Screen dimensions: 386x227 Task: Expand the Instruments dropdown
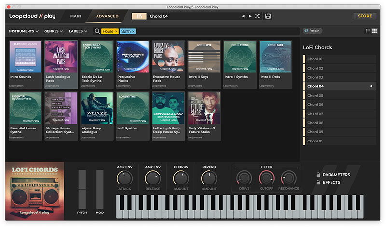pos(24,31)
